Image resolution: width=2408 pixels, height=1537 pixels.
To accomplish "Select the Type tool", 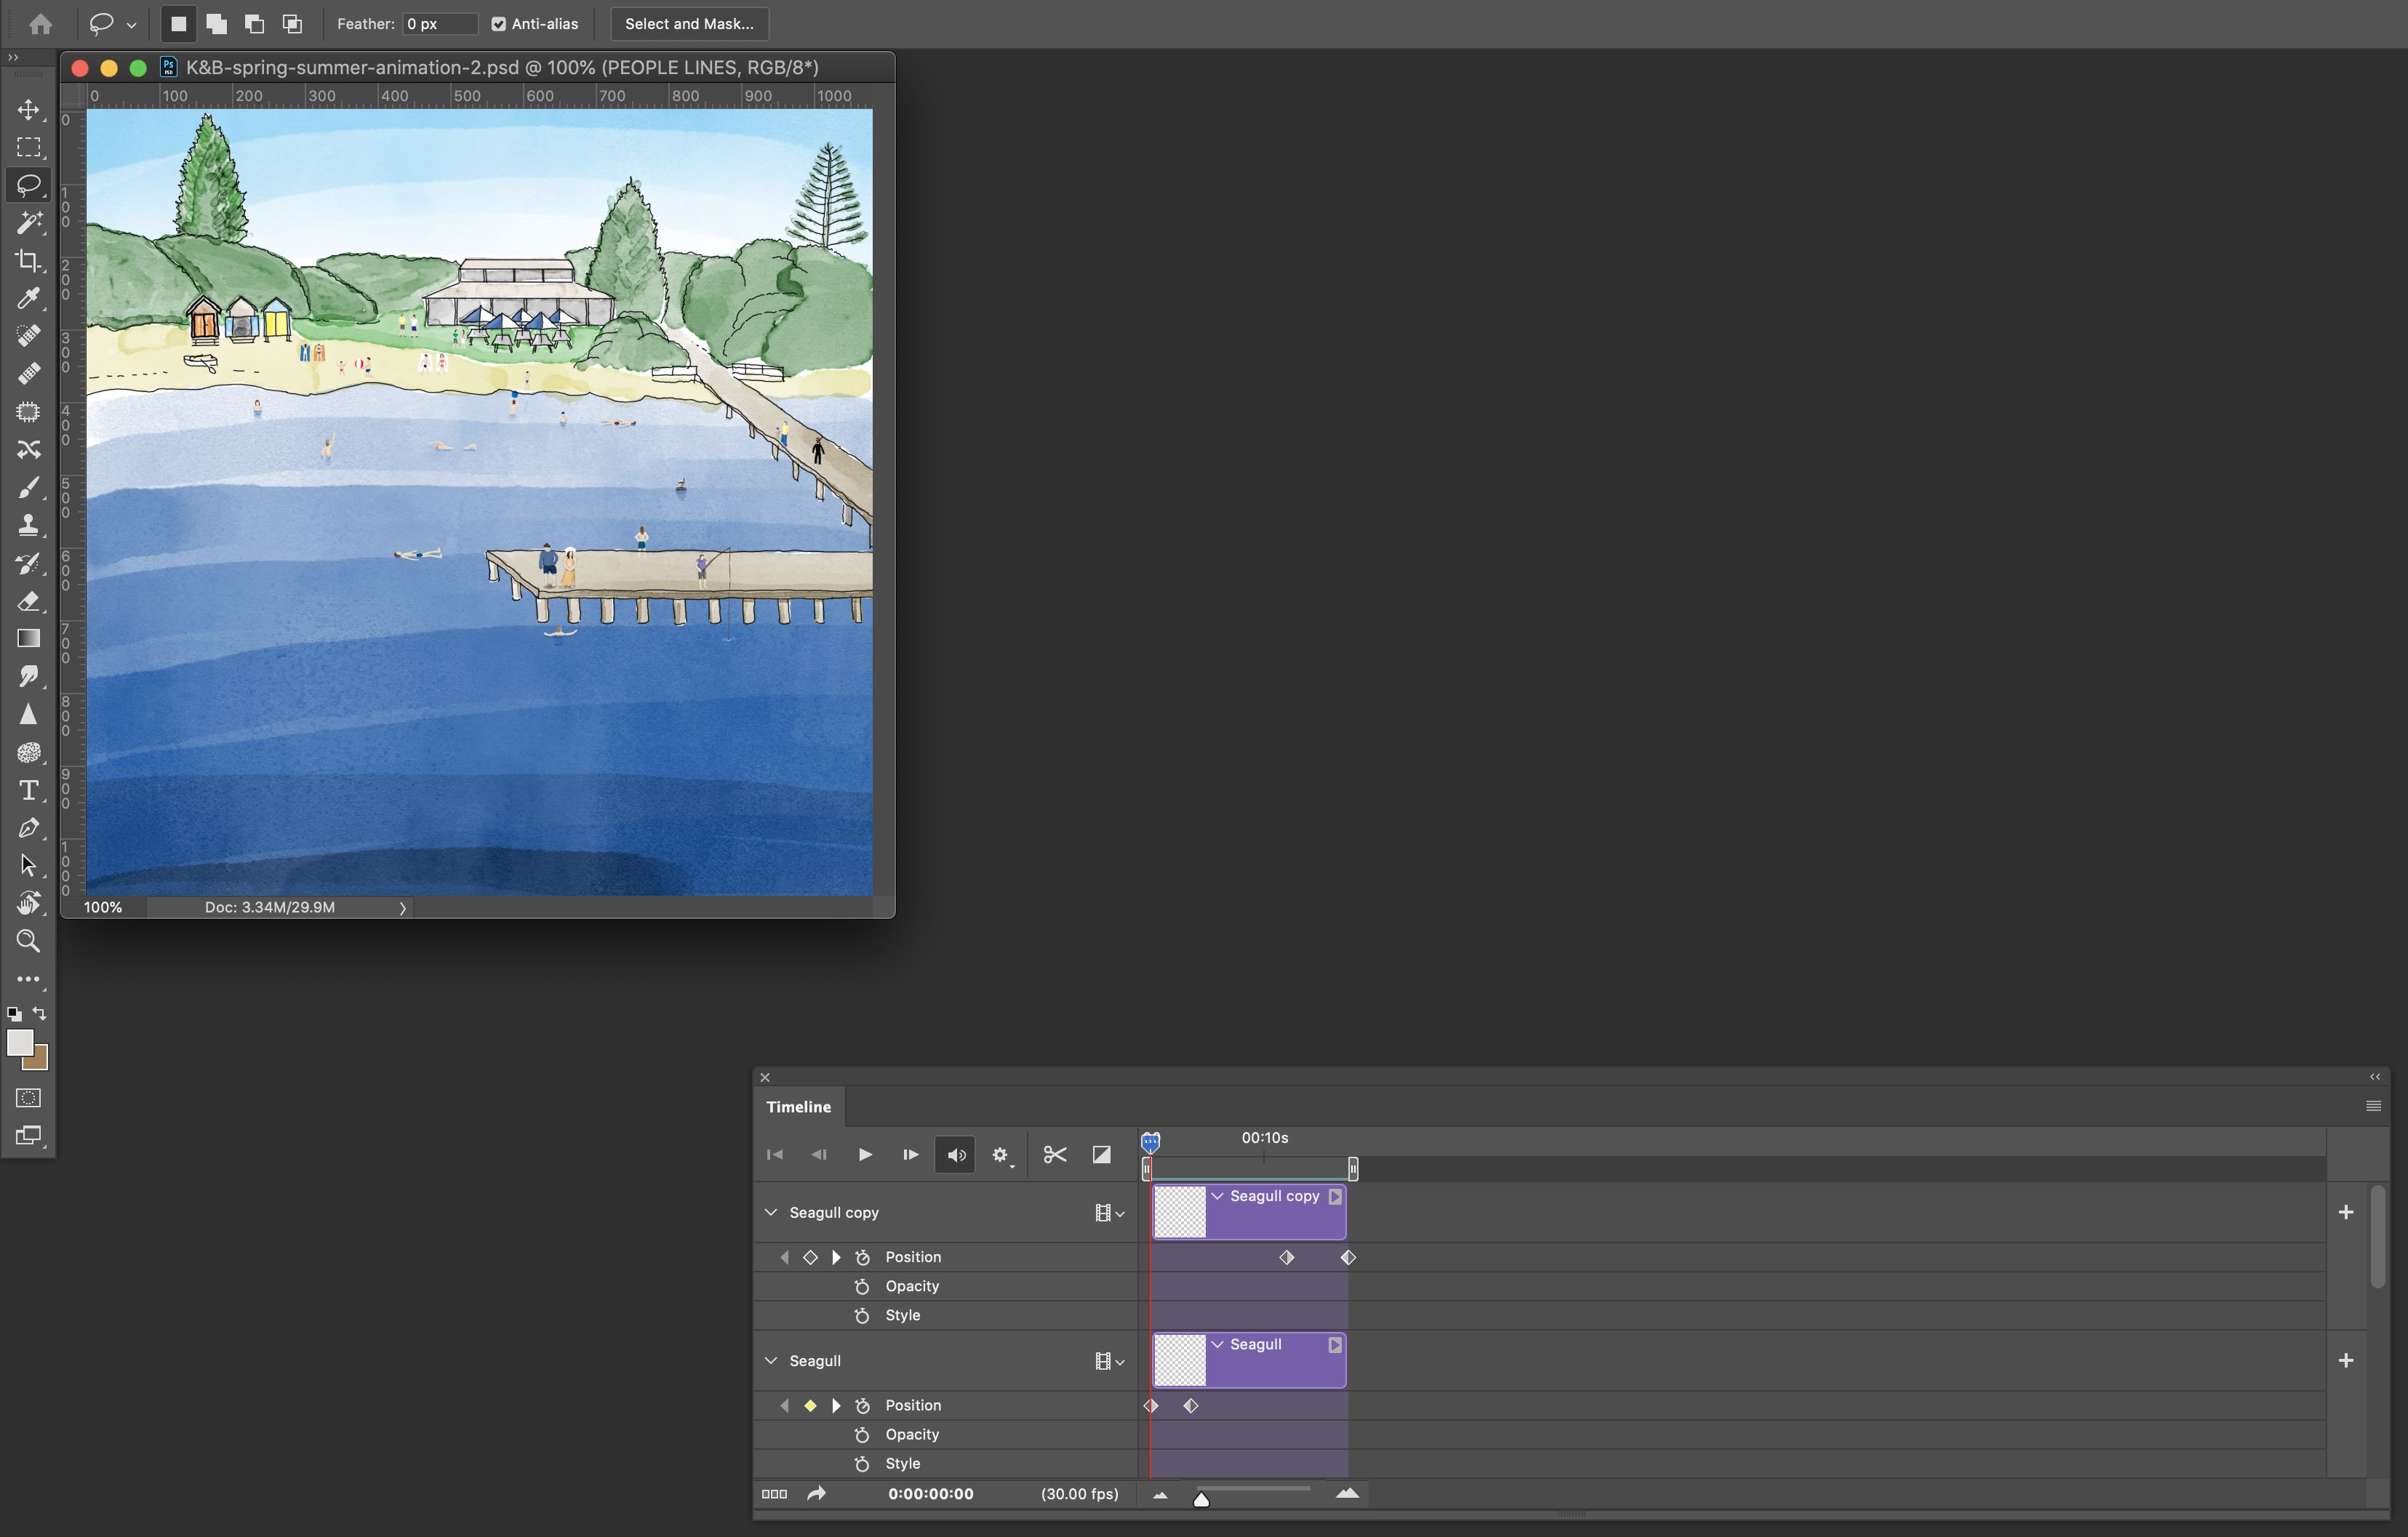I will click(x=29, y=790).
